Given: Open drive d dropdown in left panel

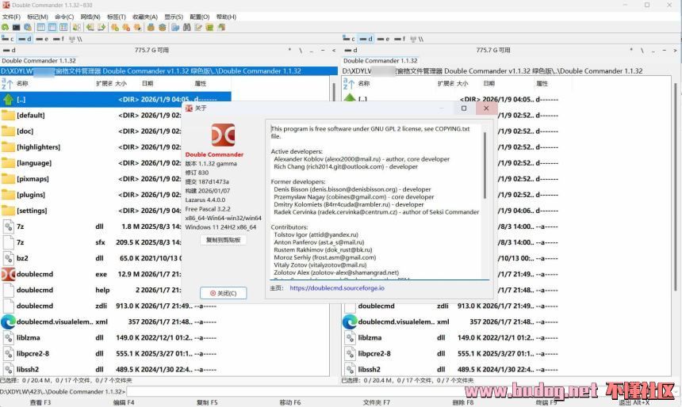Looking at the screenshot, I should 10,50.
